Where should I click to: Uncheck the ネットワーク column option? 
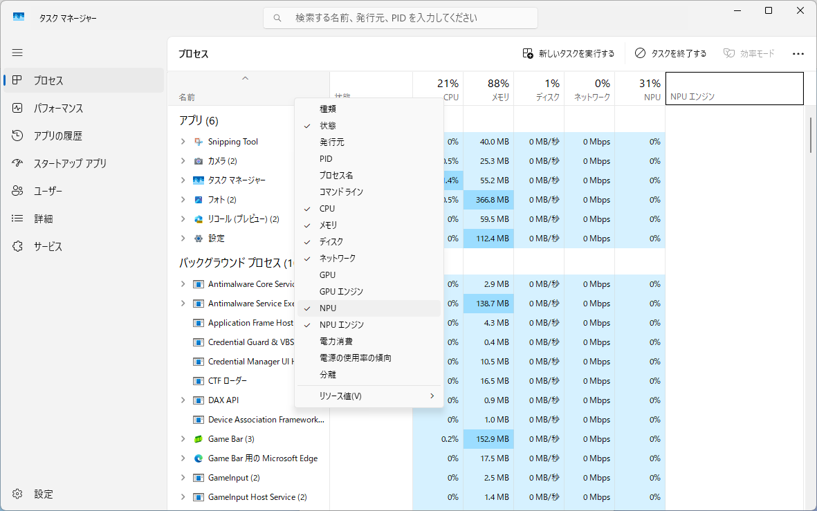(369, 259)
